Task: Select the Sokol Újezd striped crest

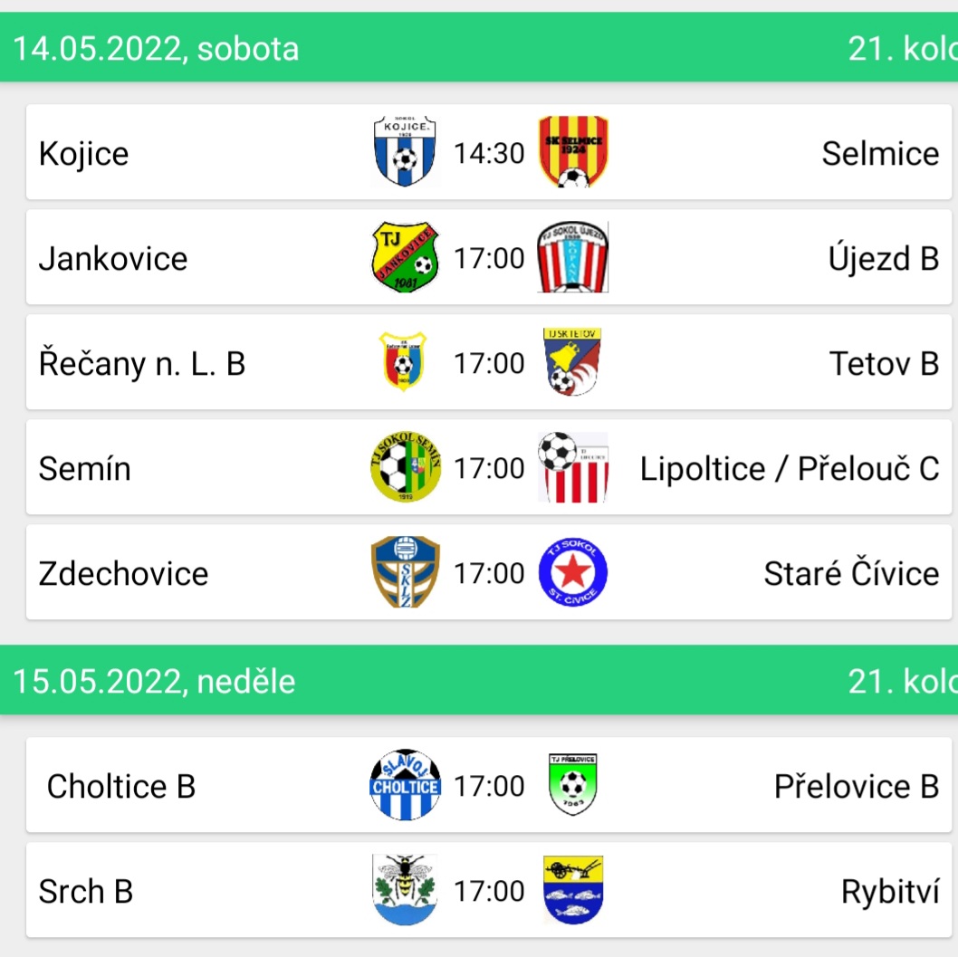Action: pos(573,257)
